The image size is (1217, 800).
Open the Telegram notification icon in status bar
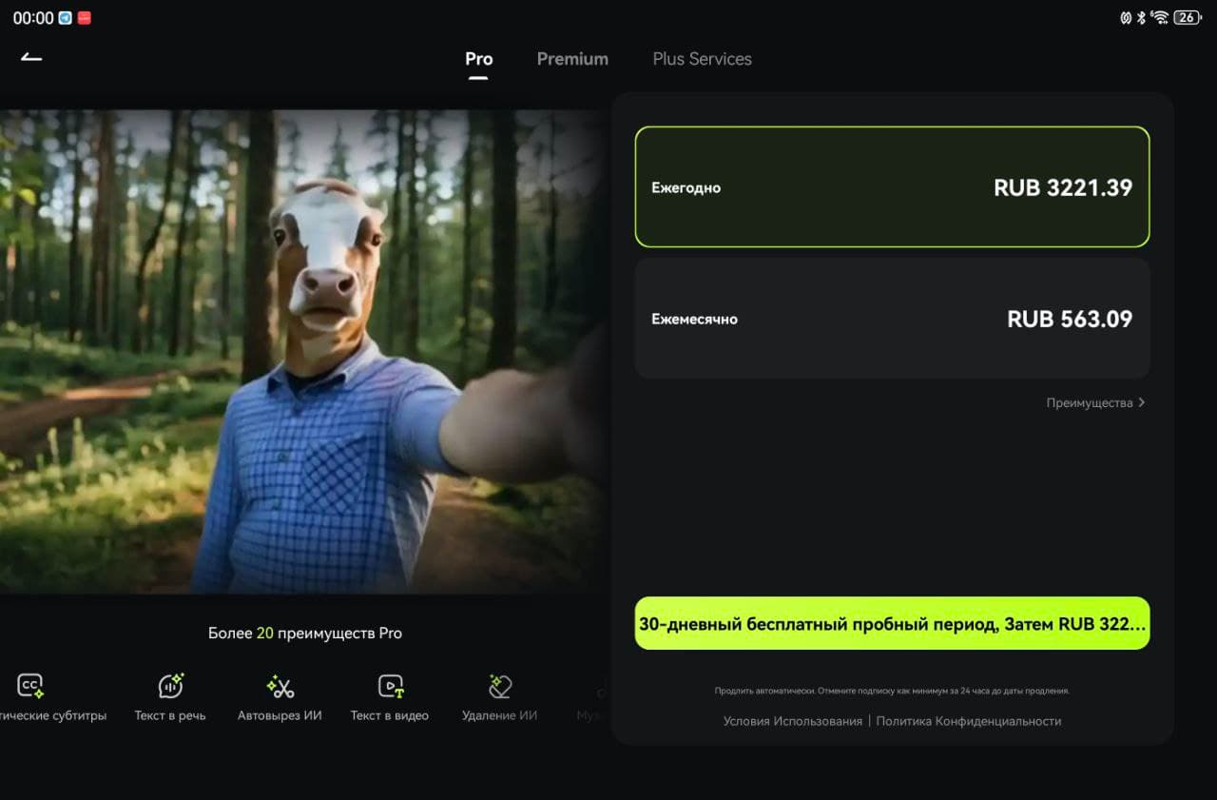pyautogui.click(x=66, y=18)
